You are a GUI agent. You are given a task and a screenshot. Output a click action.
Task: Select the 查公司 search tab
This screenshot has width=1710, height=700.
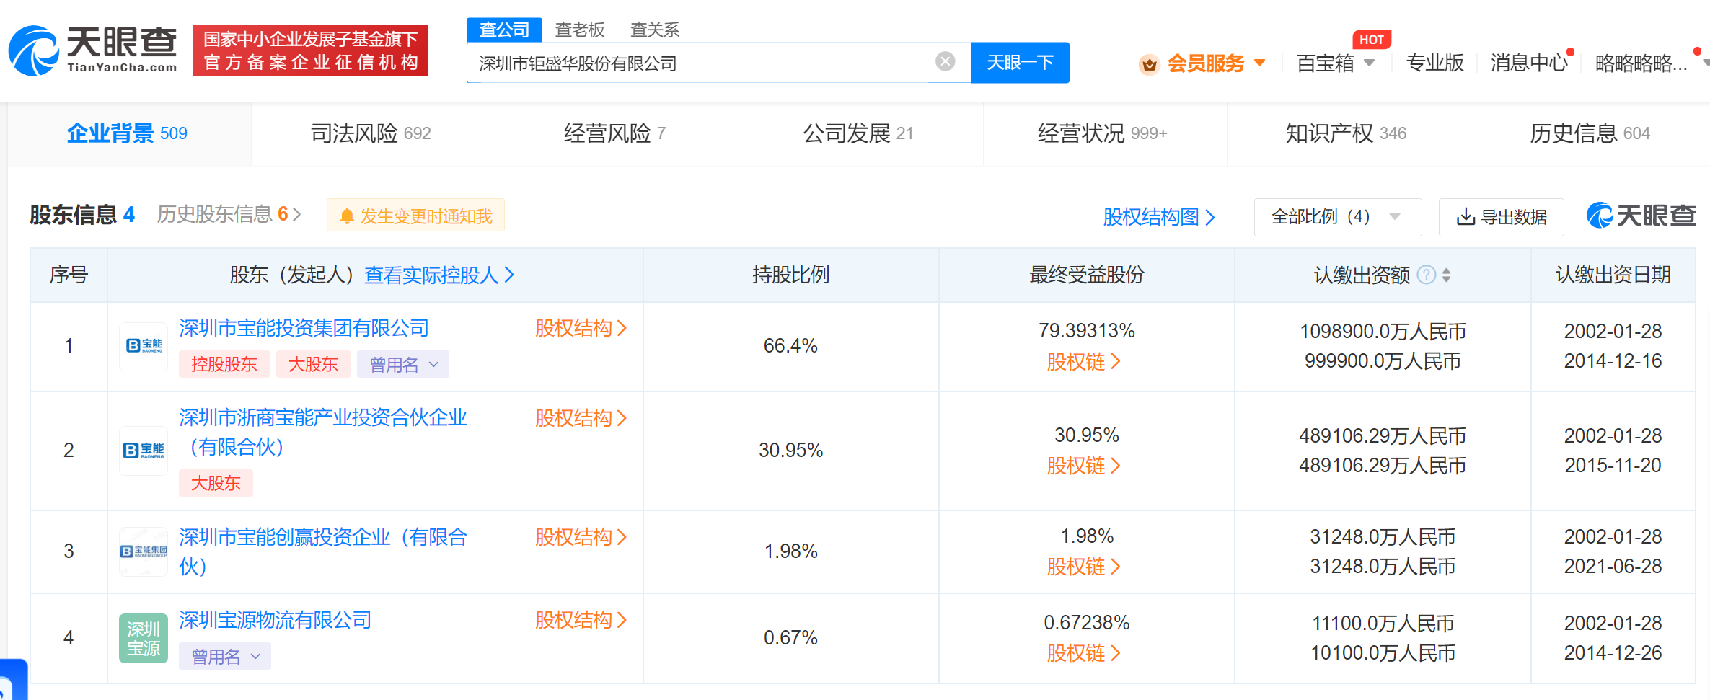point(504,30)
